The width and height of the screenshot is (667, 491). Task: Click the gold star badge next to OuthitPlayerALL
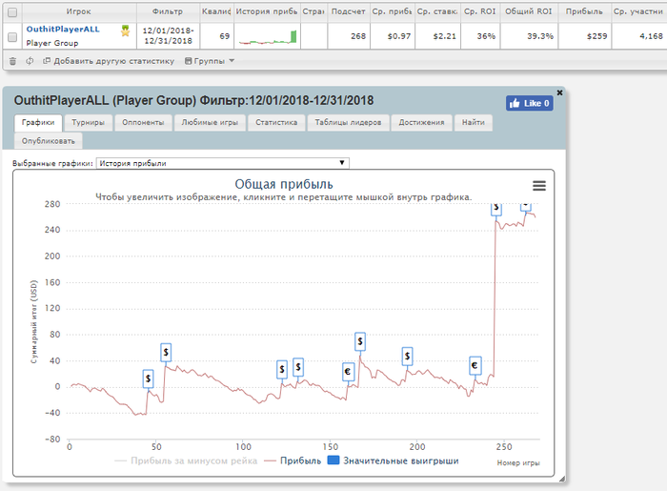(125, 31)
